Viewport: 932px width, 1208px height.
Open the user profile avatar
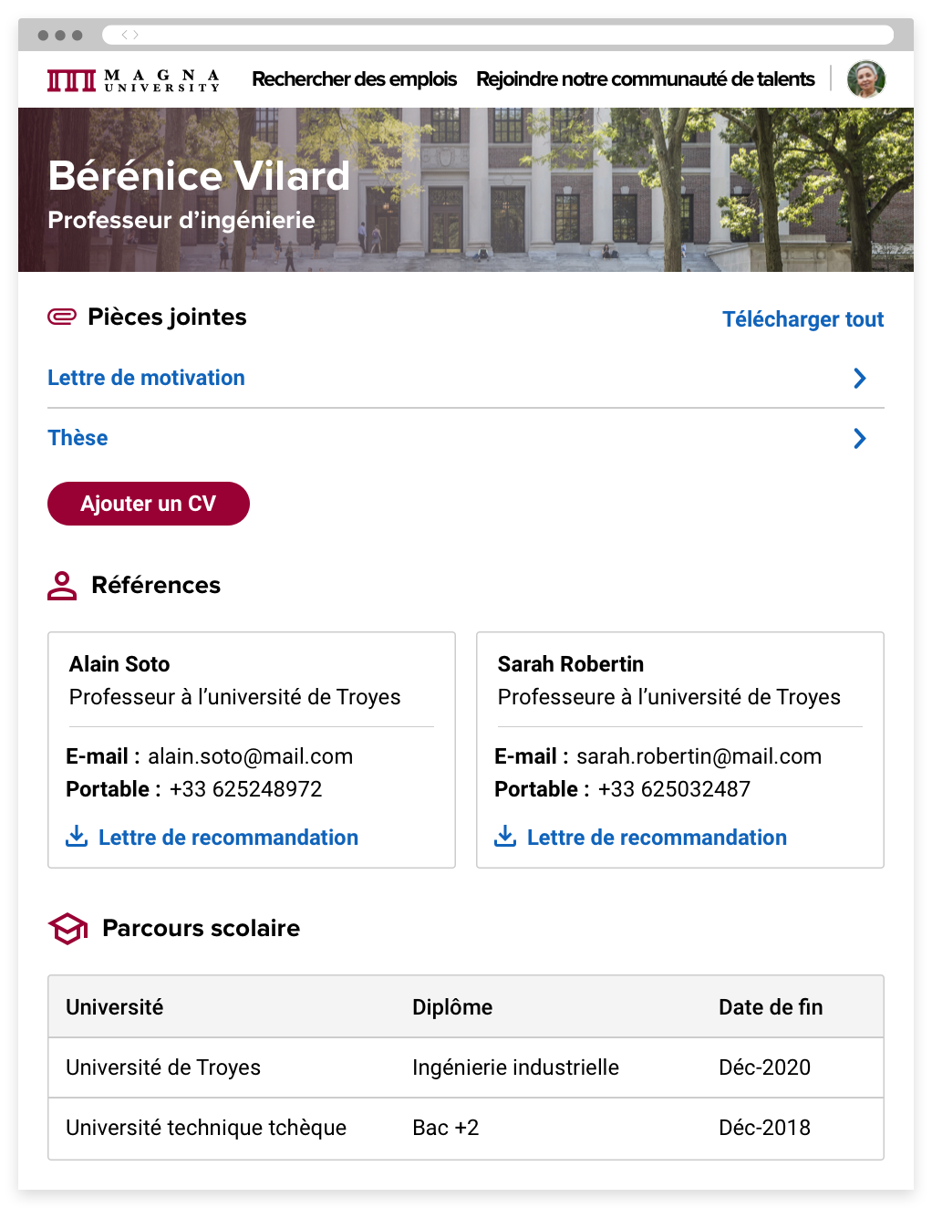pyautogui.click(x=865, y=79)
